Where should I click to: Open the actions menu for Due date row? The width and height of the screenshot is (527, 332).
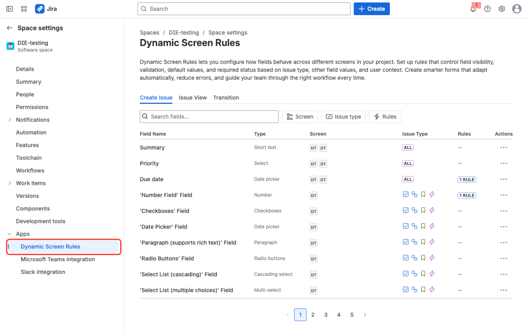(x=504, y=179)
